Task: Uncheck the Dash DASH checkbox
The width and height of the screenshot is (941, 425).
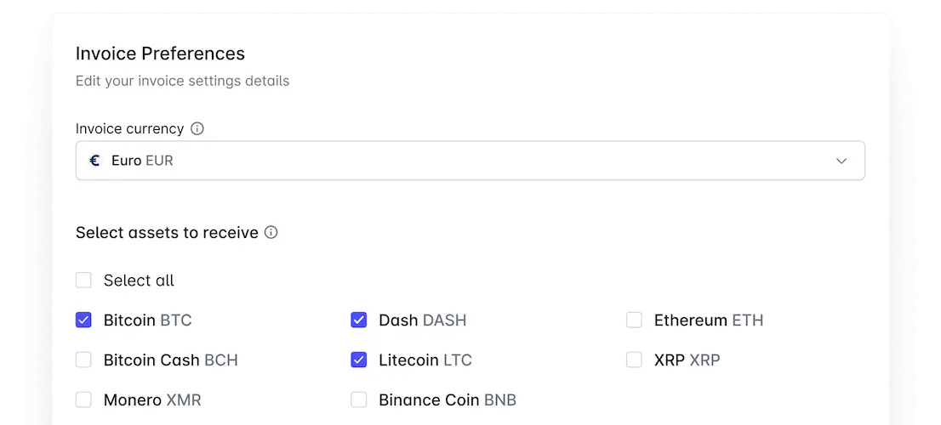Action: tap(359, 320)
